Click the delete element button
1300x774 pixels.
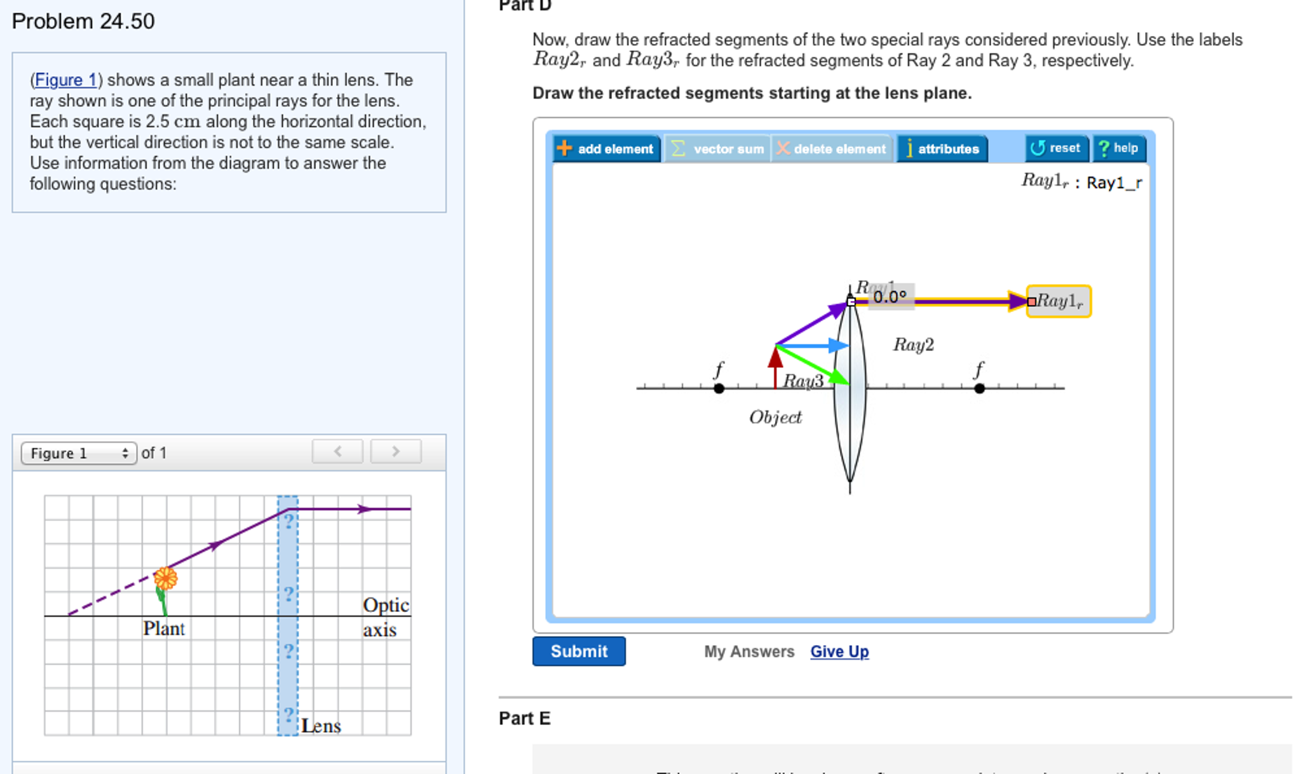click(831, 149)
